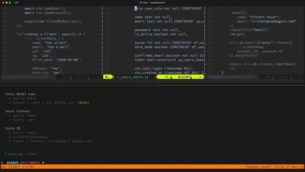Click the 'karma int not null CONSTRAINT' line
This screenshot has width=305, height=172.
pos(169,43)
